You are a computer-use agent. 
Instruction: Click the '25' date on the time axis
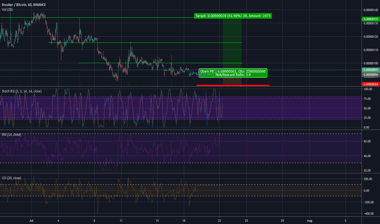tap(246, 221)
